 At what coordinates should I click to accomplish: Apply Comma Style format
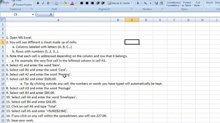151,3
